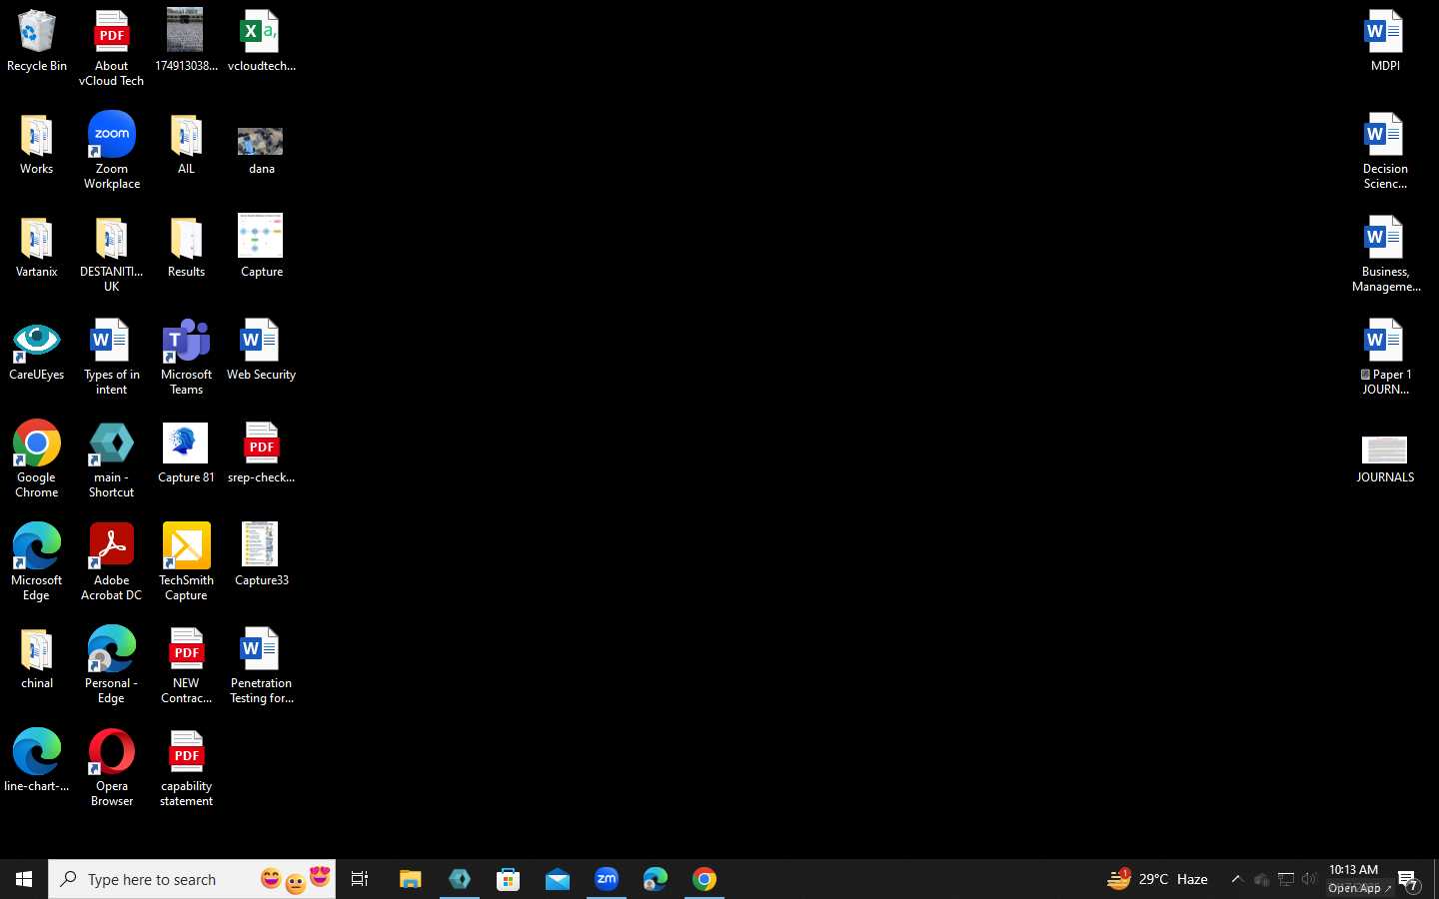This screenshot has width=1439, height=899.
Task: Switch to Zoom in the taskbar
Action: pyautogui.click(x=607, y=879)
